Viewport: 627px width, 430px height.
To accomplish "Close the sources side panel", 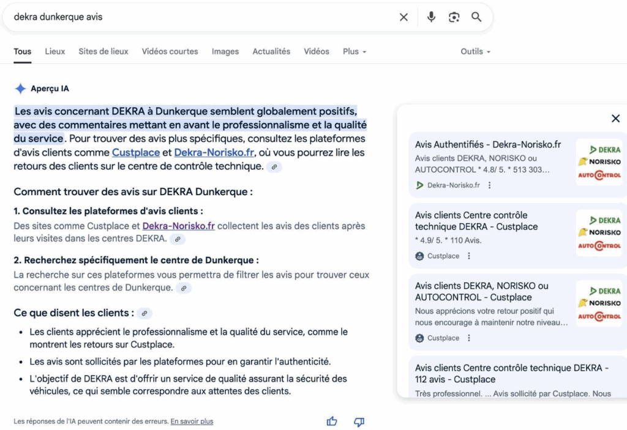I will tap(615, 119).
